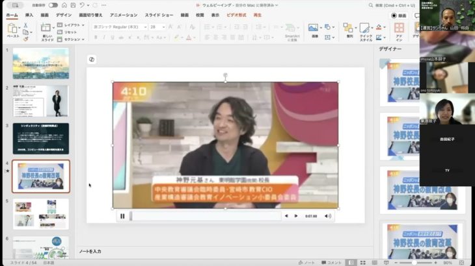Click the コメント (Comments) status bar button
Viewport: 475px width, 266px height.
click(331, 263)
